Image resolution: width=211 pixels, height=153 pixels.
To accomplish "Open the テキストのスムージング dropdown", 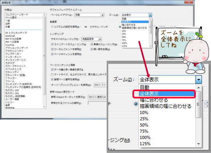I will click(91, 39).
